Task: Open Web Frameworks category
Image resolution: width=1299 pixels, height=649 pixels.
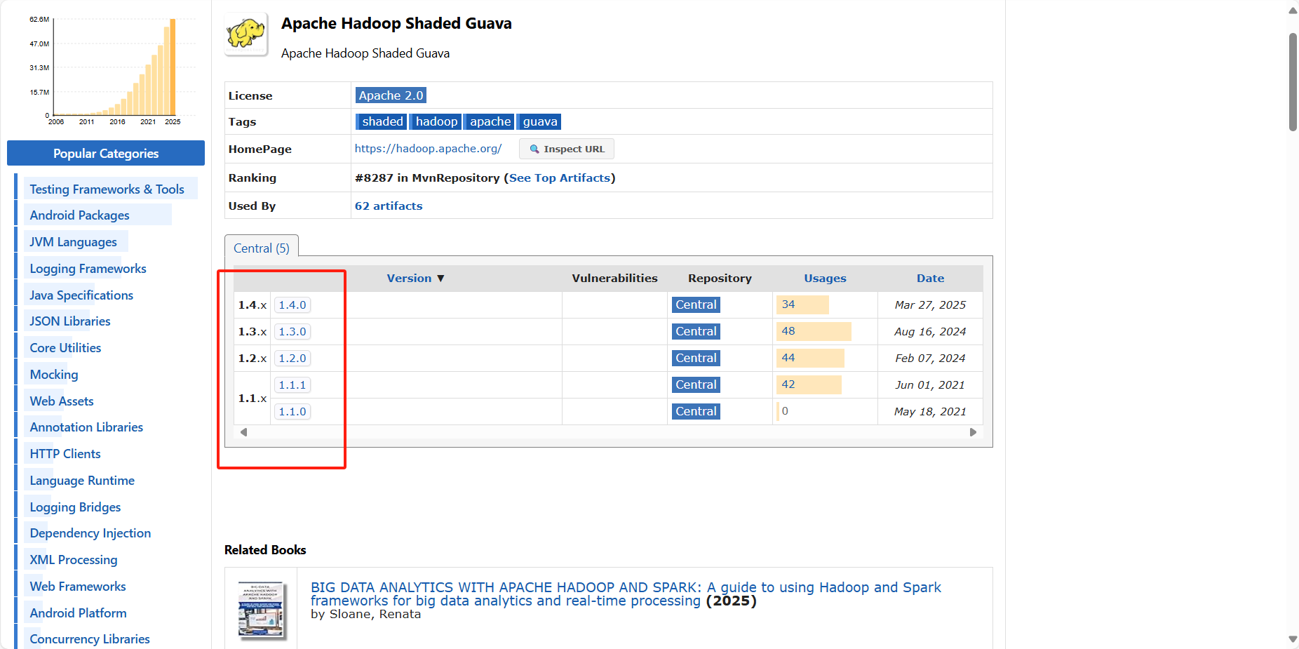Action: 78,587
